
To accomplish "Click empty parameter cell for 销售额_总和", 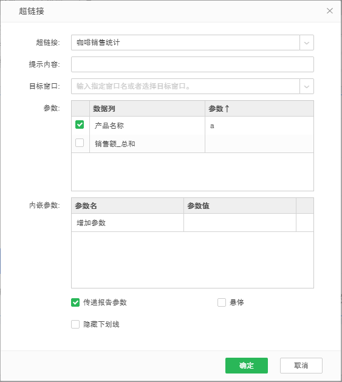I will coord(259,144).
